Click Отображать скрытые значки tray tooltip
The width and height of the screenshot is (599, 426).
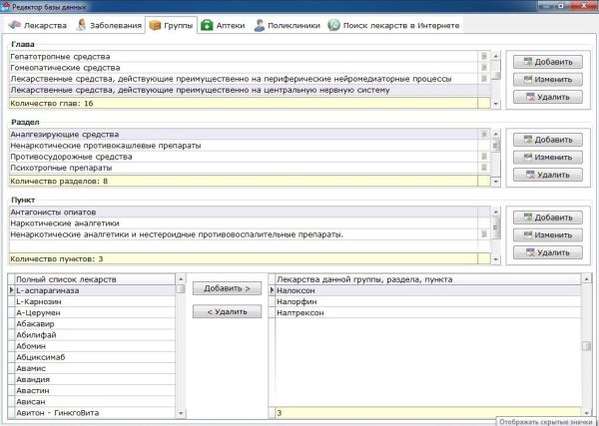pyautogui.click(x=547, y=422)
